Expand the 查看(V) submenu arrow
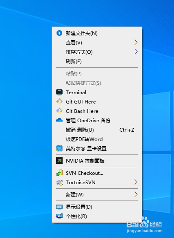Screen dimensions: 174x238 point(136,42)
